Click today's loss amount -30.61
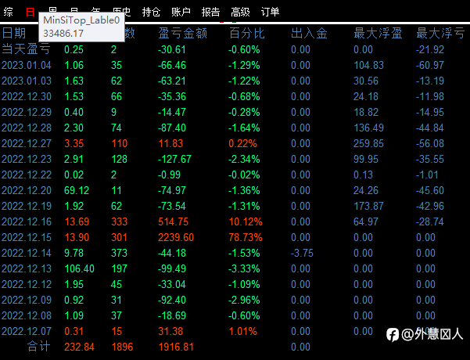Image resolution: width=470 pixels, height=360 pixels. [x=172, y=49]
